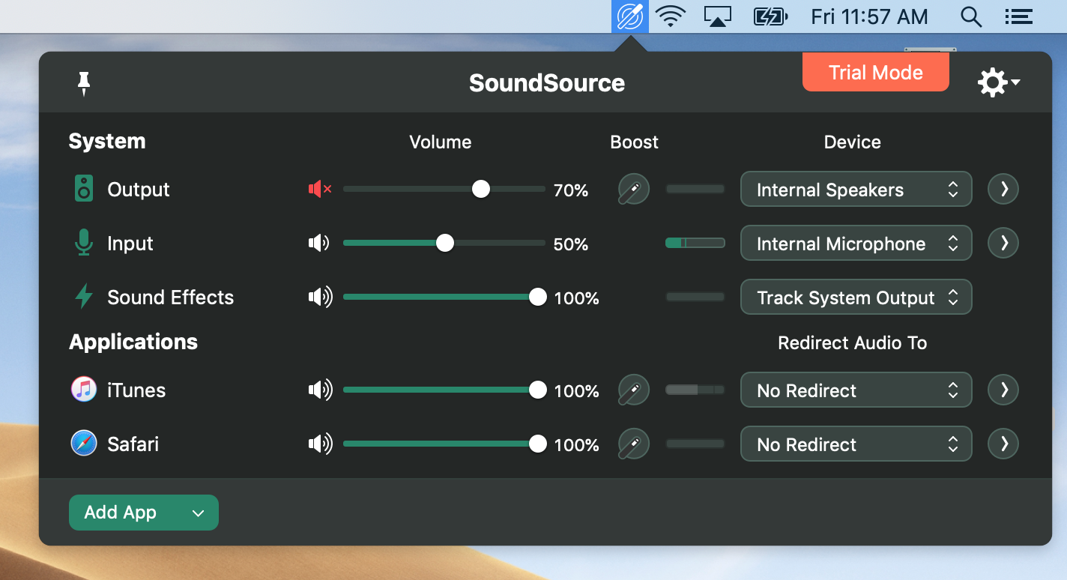
Task: Open Safari No Redirect dropdown
Action: [x=856, y=444]
